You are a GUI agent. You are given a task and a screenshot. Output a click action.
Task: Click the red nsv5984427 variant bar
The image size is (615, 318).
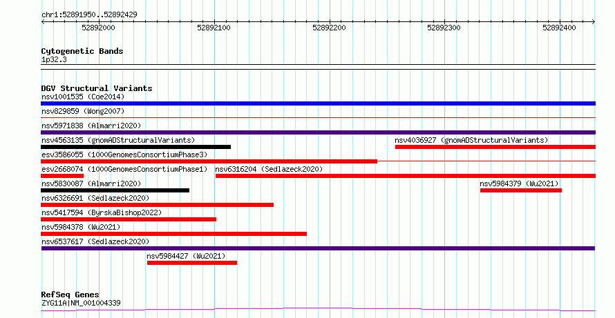point(192,263)
